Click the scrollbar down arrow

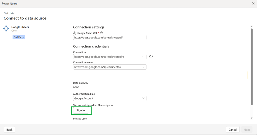(252, 118)
